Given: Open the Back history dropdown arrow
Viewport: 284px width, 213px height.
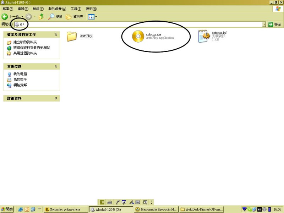Looking at the screenshot, I should [x=22, y=17].
